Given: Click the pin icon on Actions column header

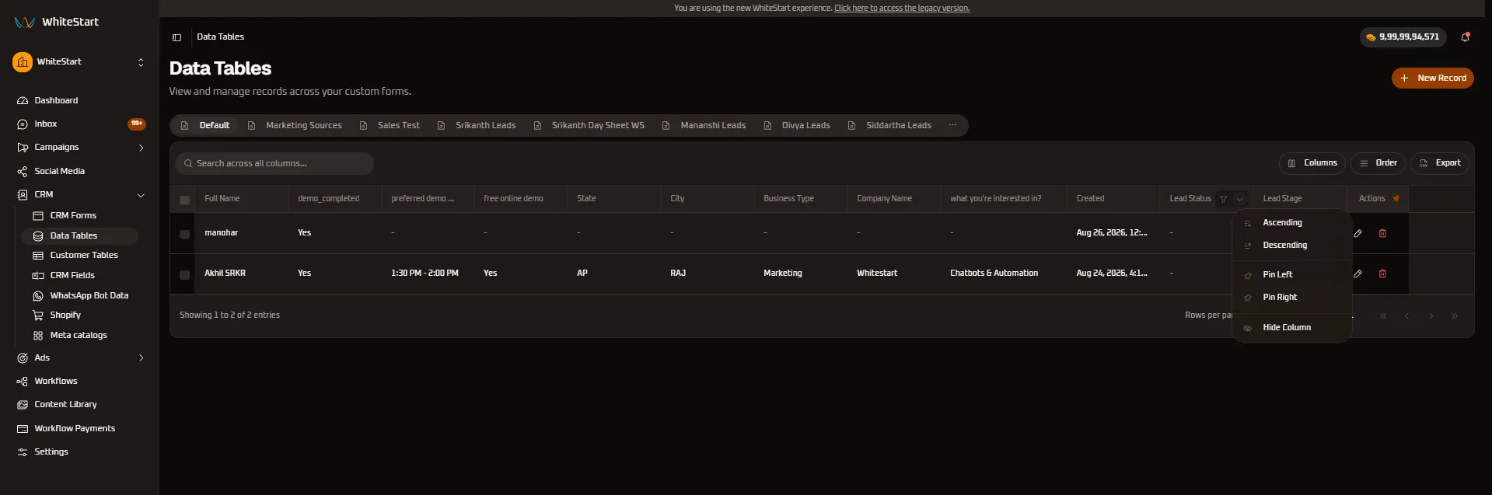Looking at the screenshot, I should point(1396,198).
